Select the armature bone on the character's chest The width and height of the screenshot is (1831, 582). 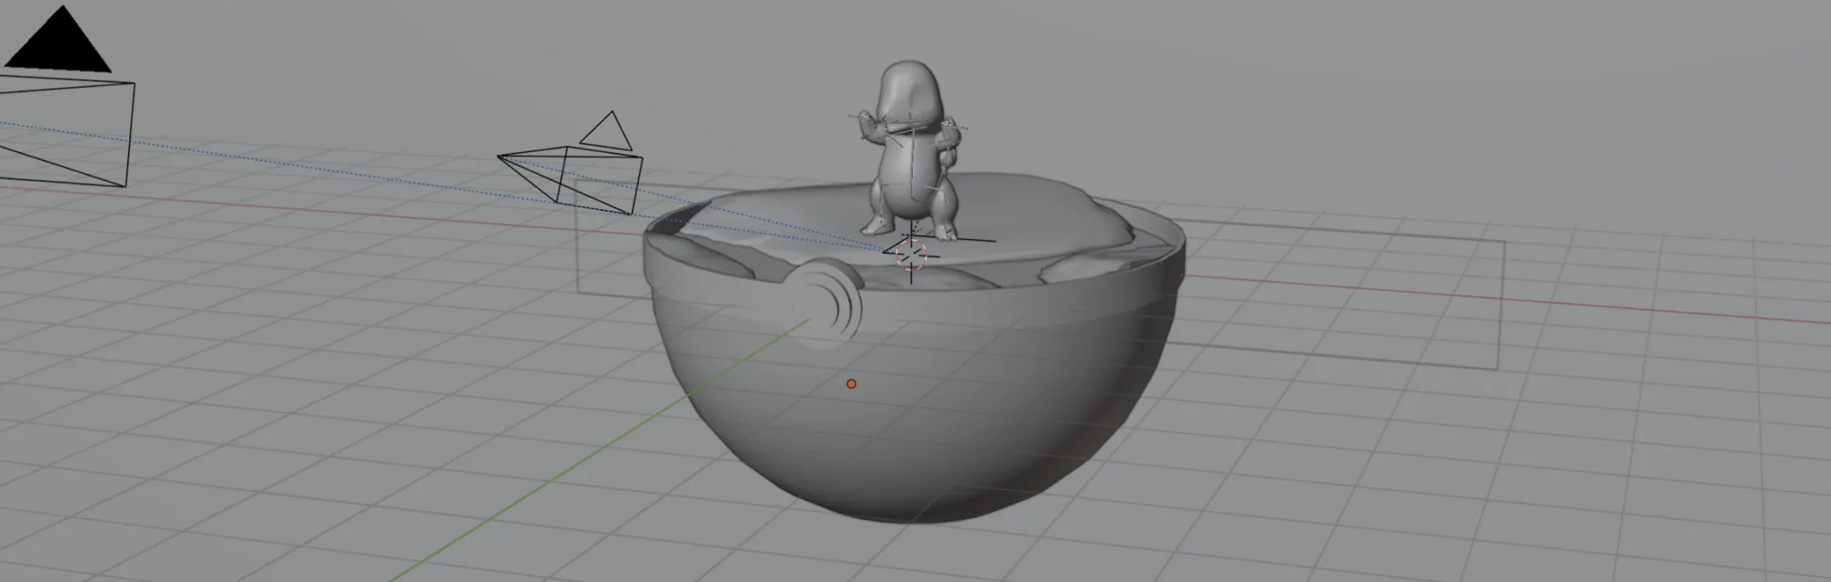tap(911, 158)
